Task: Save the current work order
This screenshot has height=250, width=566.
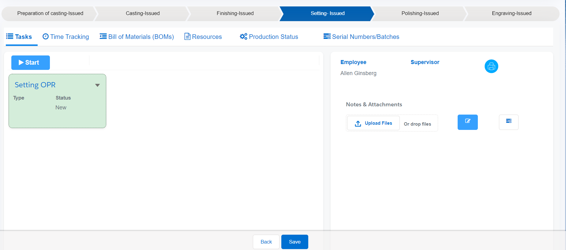Action: pyautogui.click(x=295, y=242)
